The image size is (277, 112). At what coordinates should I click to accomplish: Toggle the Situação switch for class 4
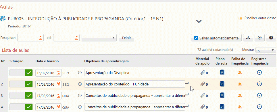click(21, 107)
